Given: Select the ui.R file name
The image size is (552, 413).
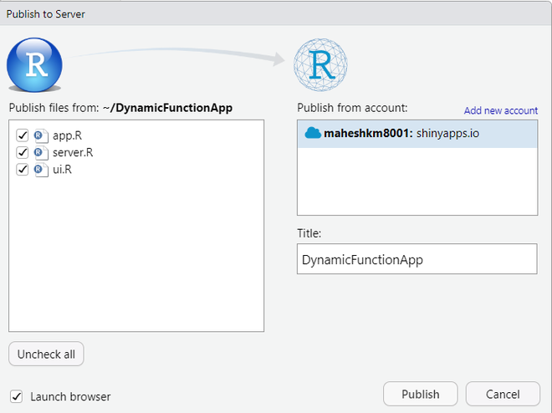Looking at the screenshot, I should 63,170.
